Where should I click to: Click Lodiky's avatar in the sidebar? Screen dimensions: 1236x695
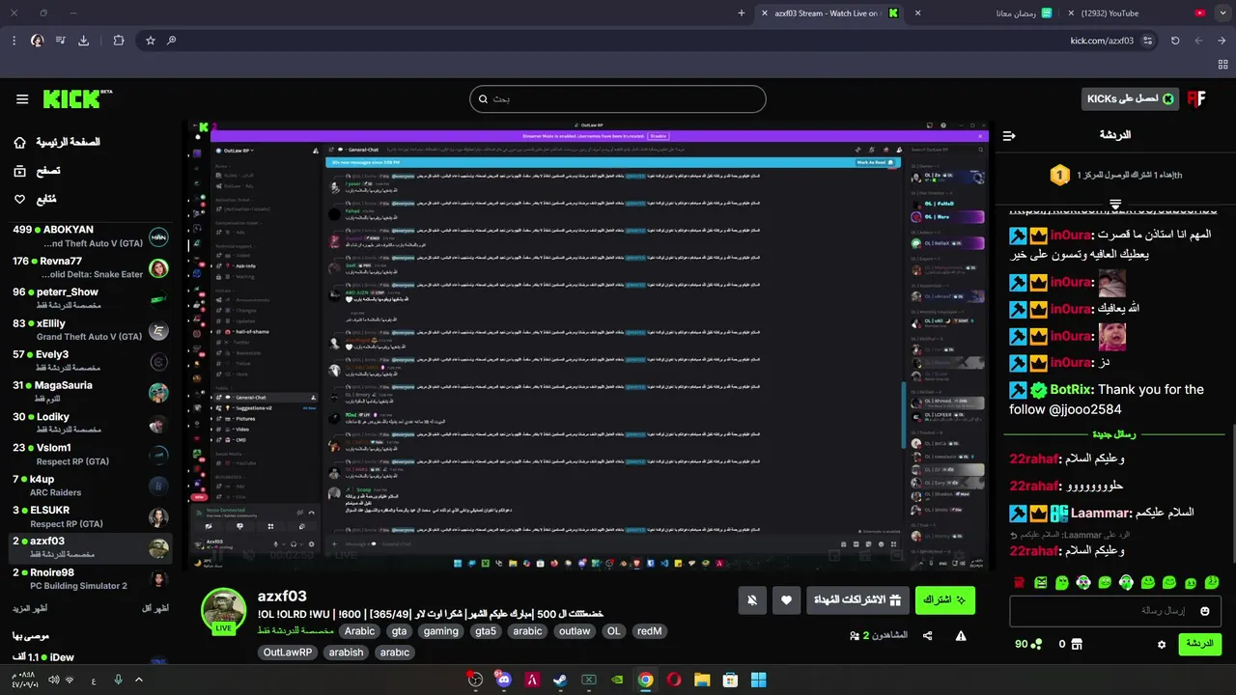[x=158, y=424]
